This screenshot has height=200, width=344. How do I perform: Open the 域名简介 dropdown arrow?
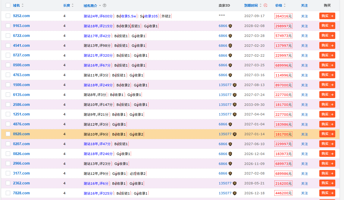tap(100, 6)
